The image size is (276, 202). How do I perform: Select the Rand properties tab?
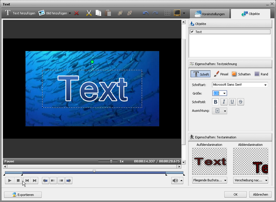point(262,74)
